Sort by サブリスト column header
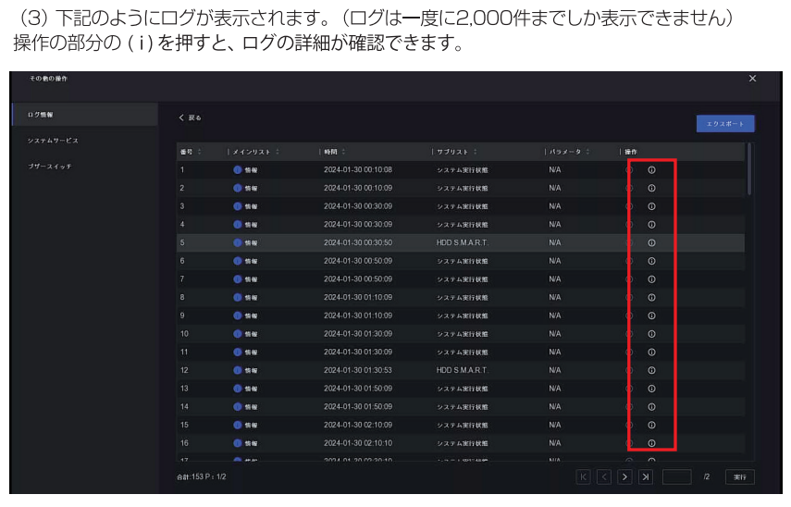 point(458,152)
